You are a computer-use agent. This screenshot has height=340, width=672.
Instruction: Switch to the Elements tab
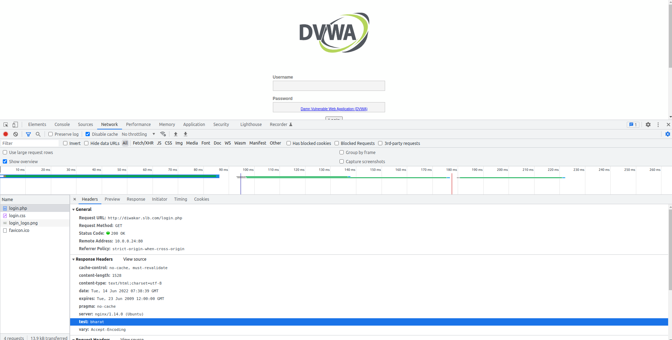[37, 125]
